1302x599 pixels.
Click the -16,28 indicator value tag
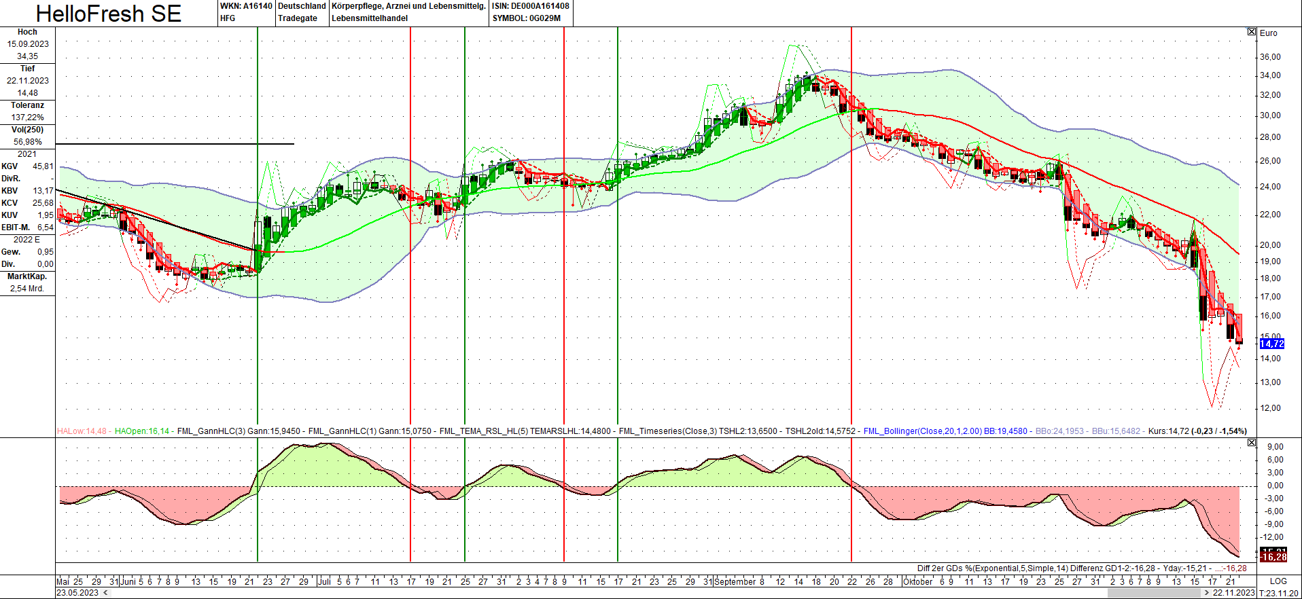[x=1273, y=558]
